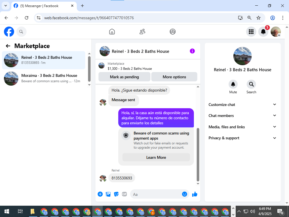The width and height of the screenshot is (289, 217).
Task: Open the account profile picture menu
Action: click(275, 32)
